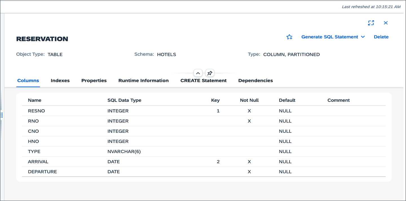406x201 pixels.
Task: Click the Not Null X for RNO
Action: pyautogui.click(x=249, y=121)
